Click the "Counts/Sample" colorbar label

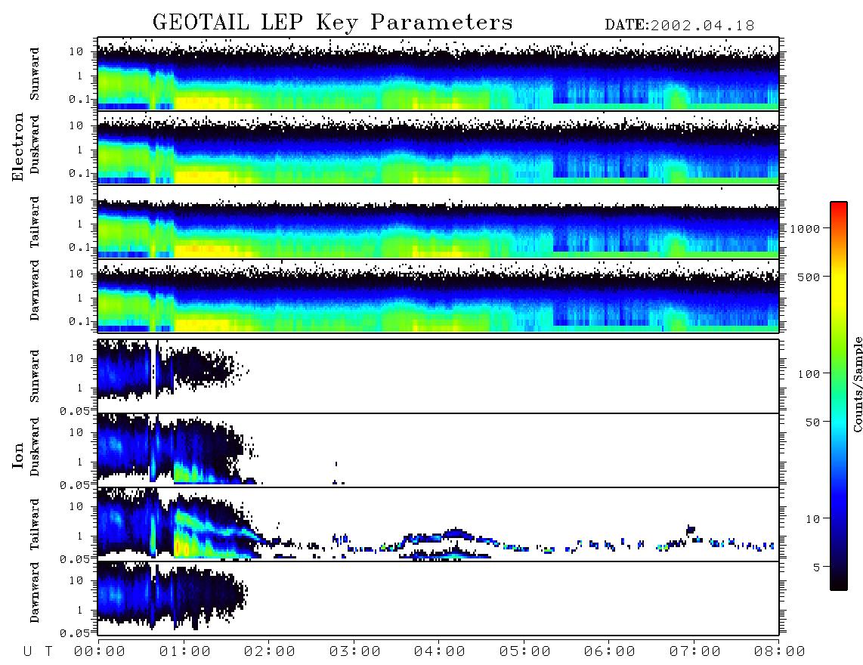(x=857, y=384)
